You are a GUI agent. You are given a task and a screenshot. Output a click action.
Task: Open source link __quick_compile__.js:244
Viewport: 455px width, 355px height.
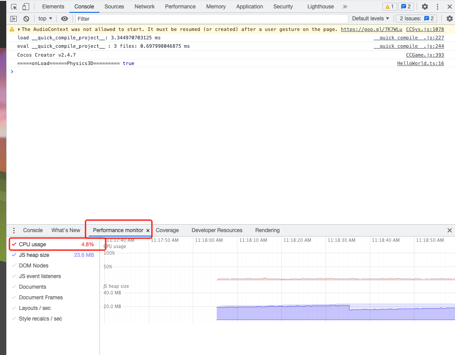click(x=409, y=46)
